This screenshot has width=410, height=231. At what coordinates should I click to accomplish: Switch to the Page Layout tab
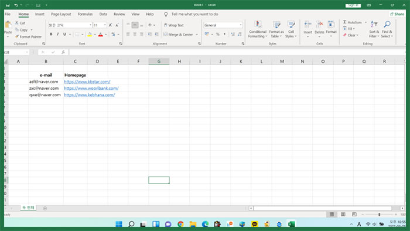[x=61, y=14]
